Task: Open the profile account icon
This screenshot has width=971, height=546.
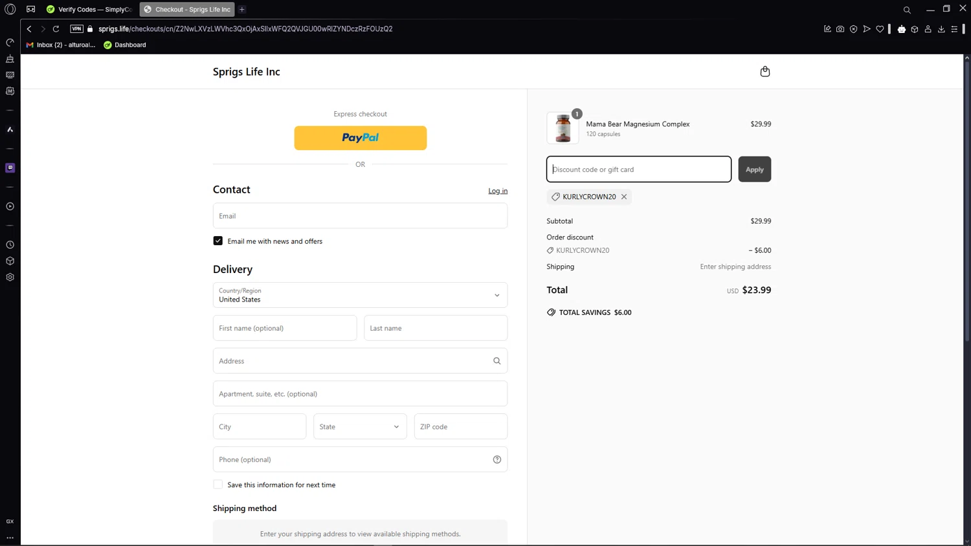Action: pyautogui.click(x=928, y=28)
